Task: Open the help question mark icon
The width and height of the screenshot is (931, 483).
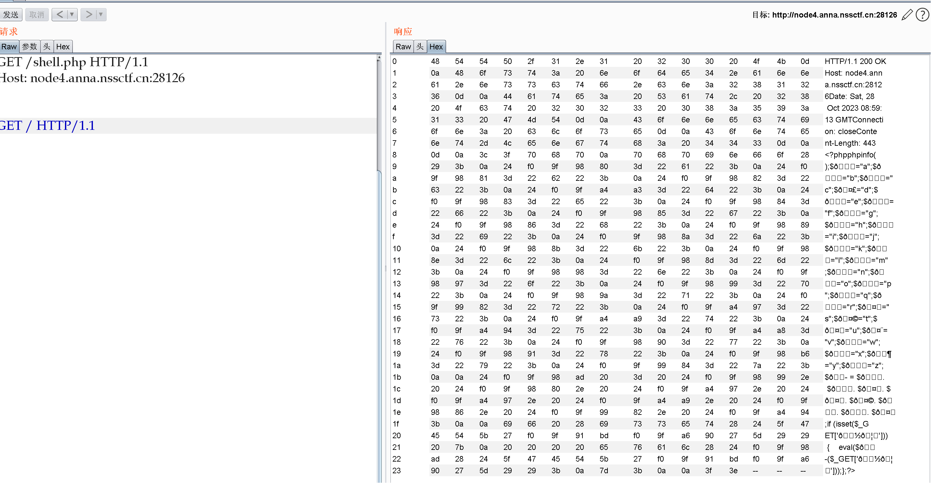Action: (x=922, y=15)
